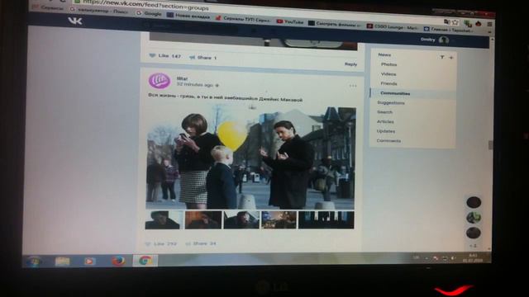Click the top chat contact avatar

point(474,202)
